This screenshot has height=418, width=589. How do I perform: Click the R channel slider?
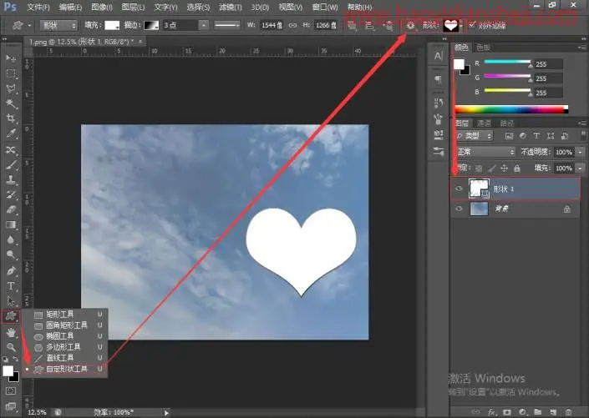pos(508,63)
